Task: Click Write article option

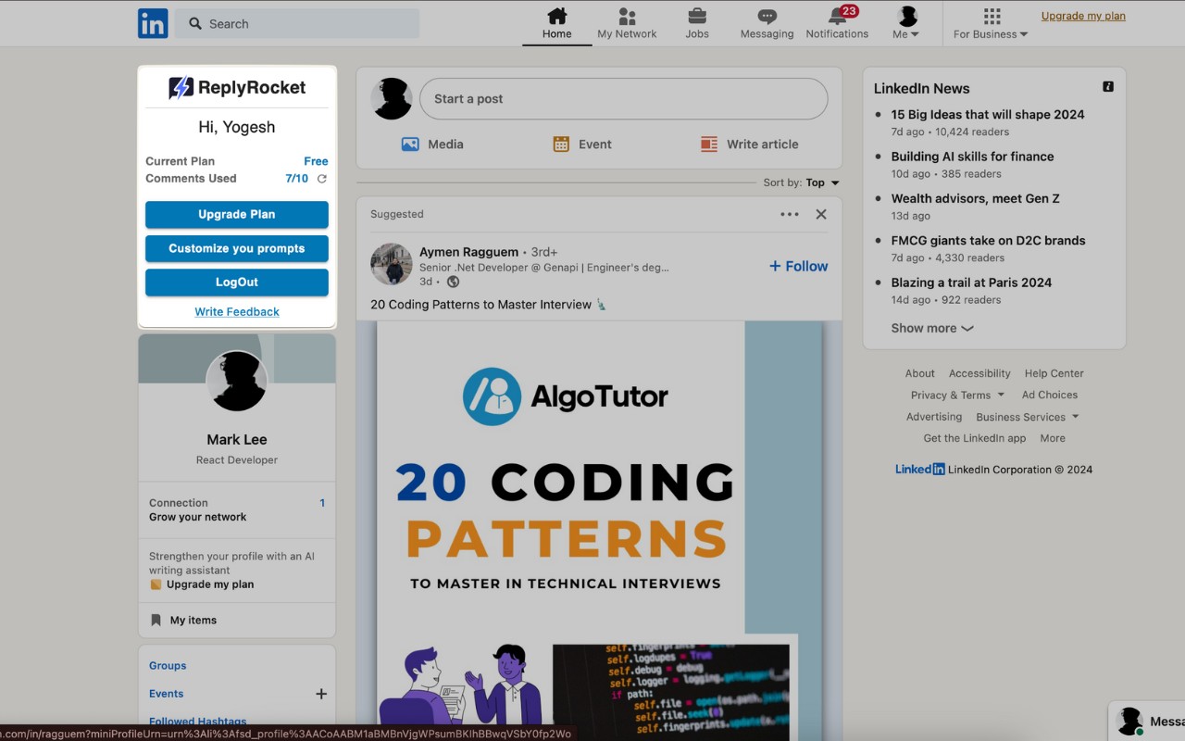Action: pos(749,144)
